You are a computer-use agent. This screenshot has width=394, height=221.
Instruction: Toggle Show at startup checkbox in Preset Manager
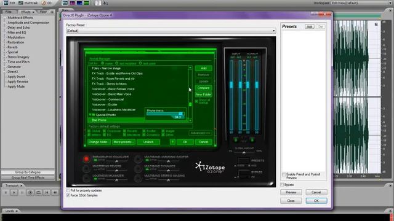pyautogui.click(x=197, y=101)
